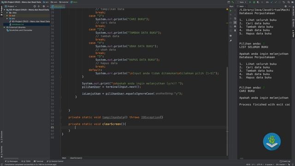Select database.txt in project tree
The image size is (295, 166).
[x=18, y=24]
